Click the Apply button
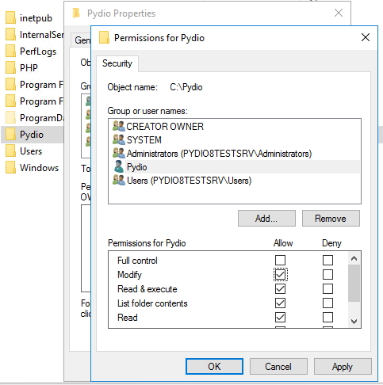 [x=343, y=367]
